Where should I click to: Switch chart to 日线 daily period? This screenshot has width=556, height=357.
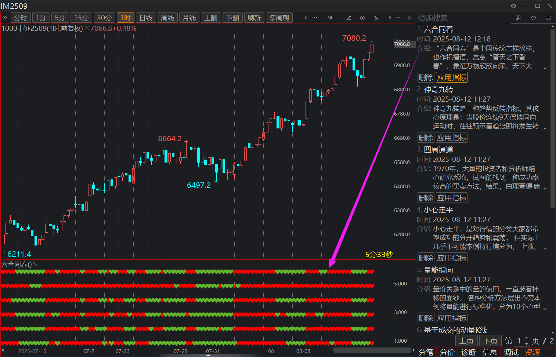click(x=146, y=18)
